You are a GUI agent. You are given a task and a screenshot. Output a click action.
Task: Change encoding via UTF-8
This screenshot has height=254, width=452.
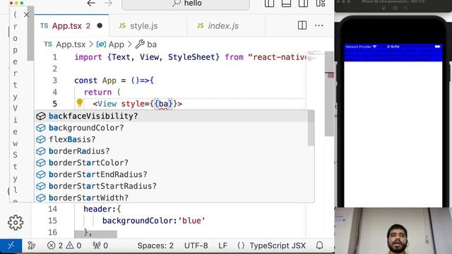(196, 246)
